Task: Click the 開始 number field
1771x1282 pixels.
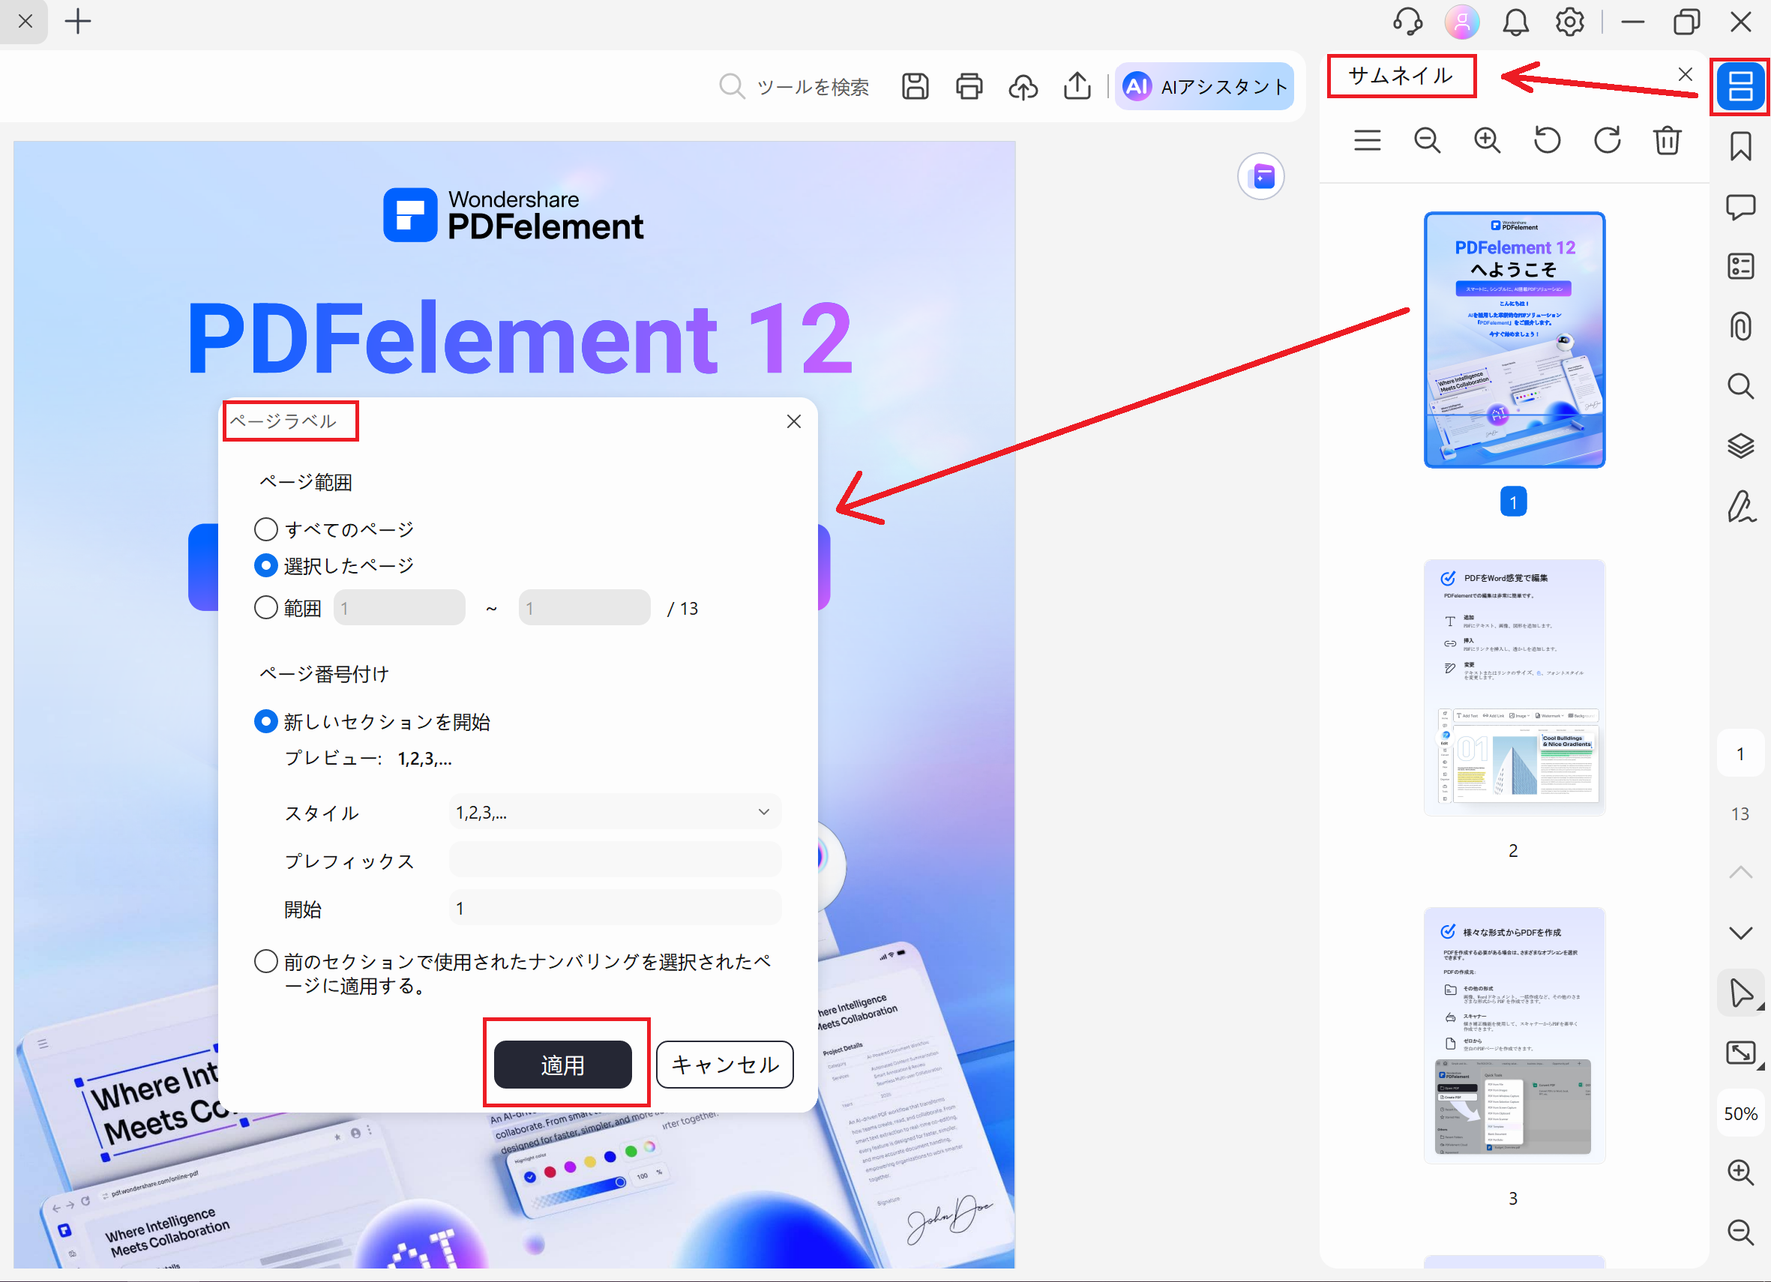Action: tap(615, 908)
